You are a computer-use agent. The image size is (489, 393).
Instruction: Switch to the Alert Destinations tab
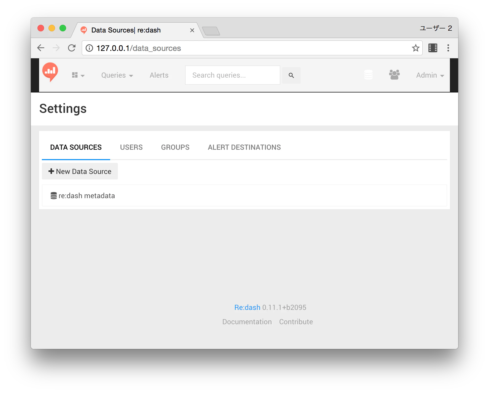click(244, 147)
